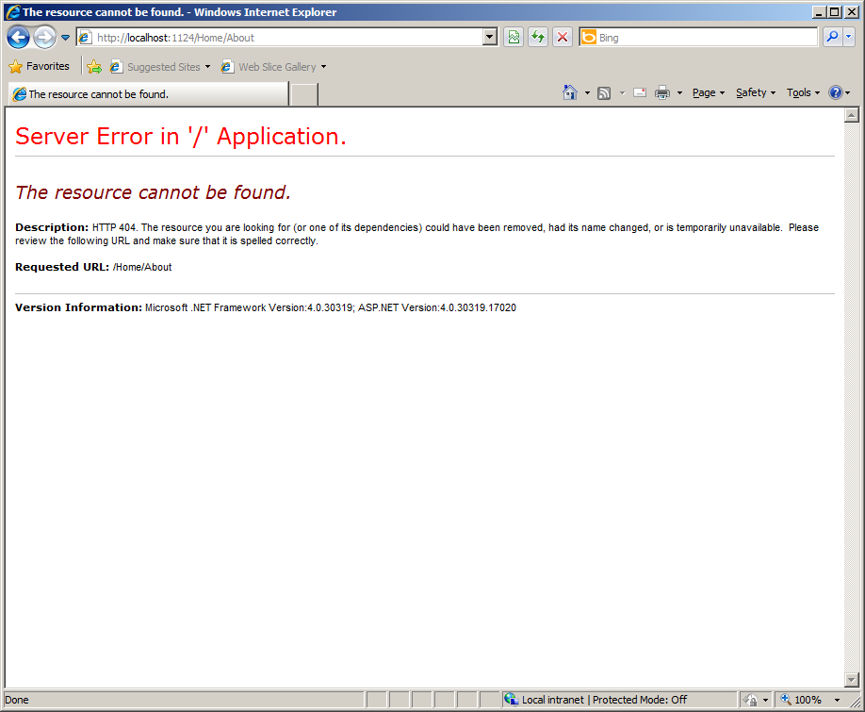The width and height of the screenshot is (865, 712).
Task: Click the Read Mail icon
Action: pyautogui.click(x=640, y=92)
